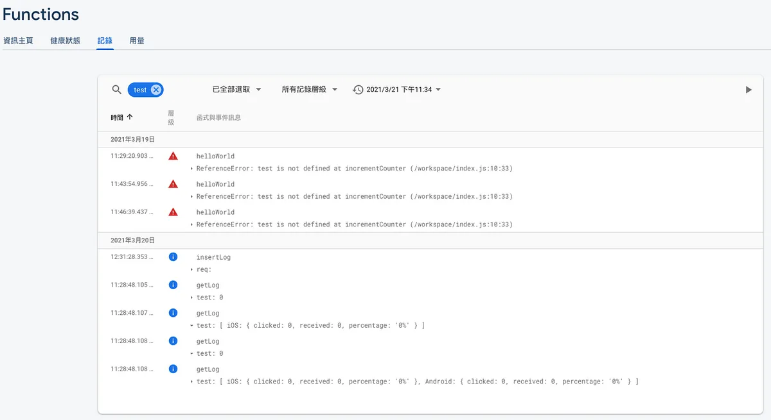Open the 已全部選取 functions dropdown
This screenshot has width=771, height=420.
[x=236, y=90]
